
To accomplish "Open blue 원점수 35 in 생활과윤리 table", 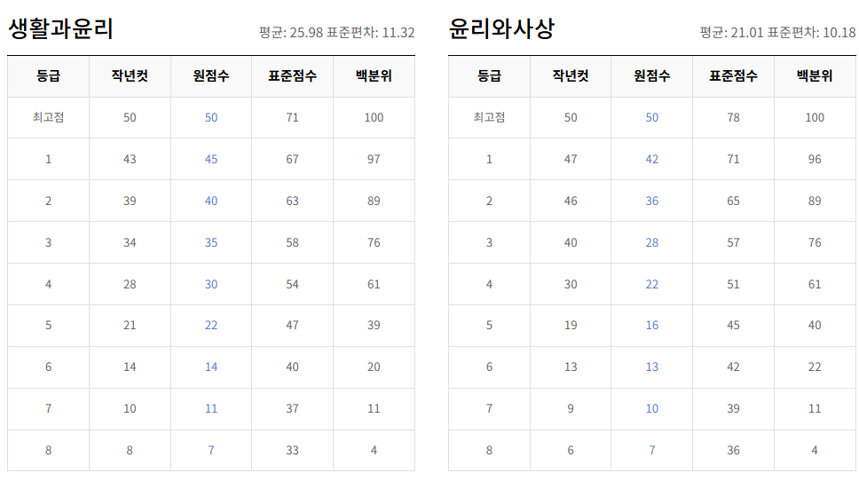I will (x=211, y=242).
